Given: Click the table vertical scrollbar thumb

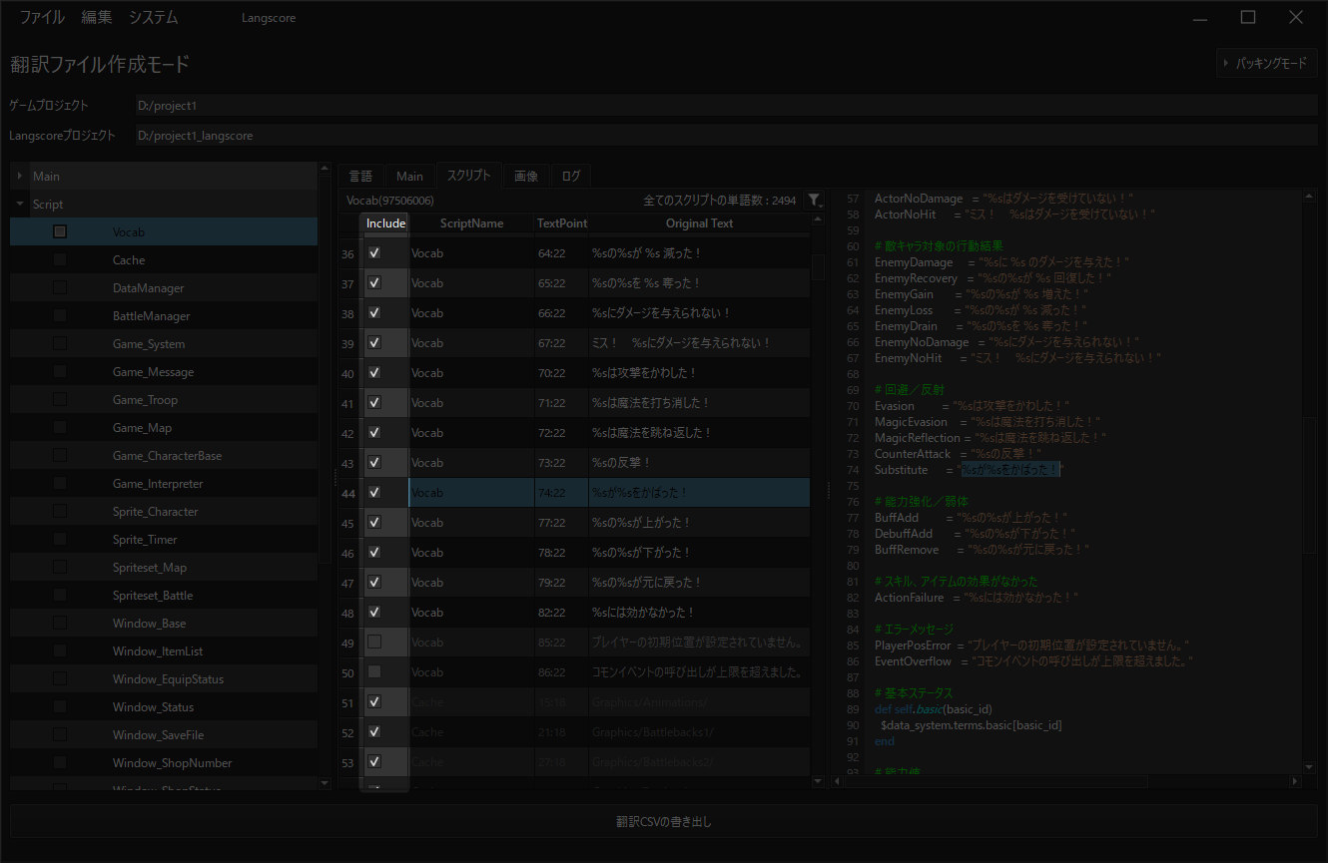Looking at the screenshot, I should point(818,267).
